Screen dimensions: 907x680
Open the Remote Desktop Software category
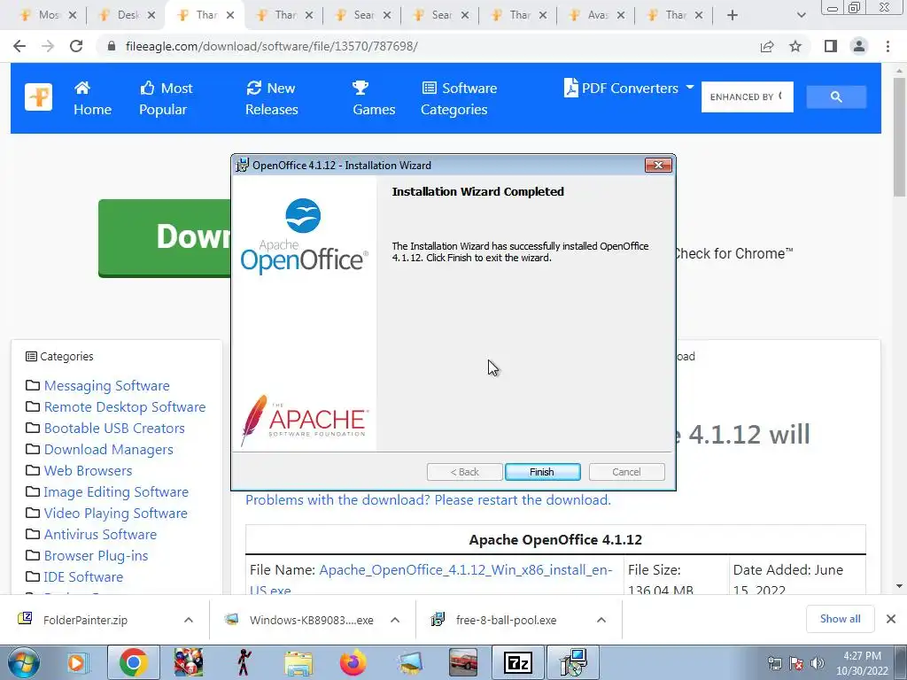tap(125, 407)
